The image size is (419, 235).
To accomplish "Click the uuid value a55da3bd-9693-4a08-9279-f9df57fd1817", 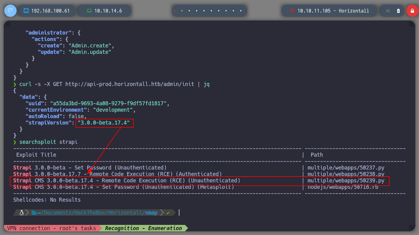I will click(x=108, y=103).
